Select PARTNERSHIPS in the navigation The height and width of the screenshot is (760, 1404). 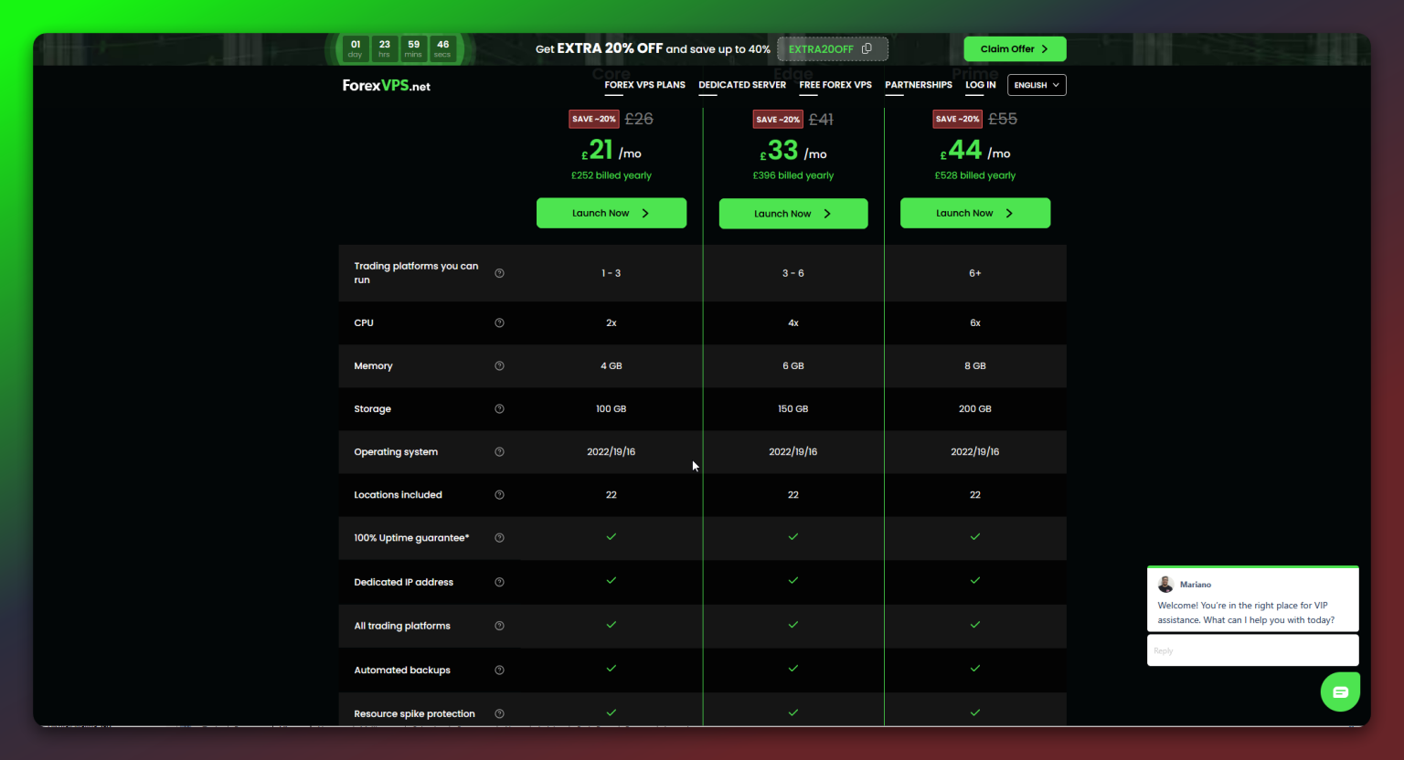(x=918, y=84)
